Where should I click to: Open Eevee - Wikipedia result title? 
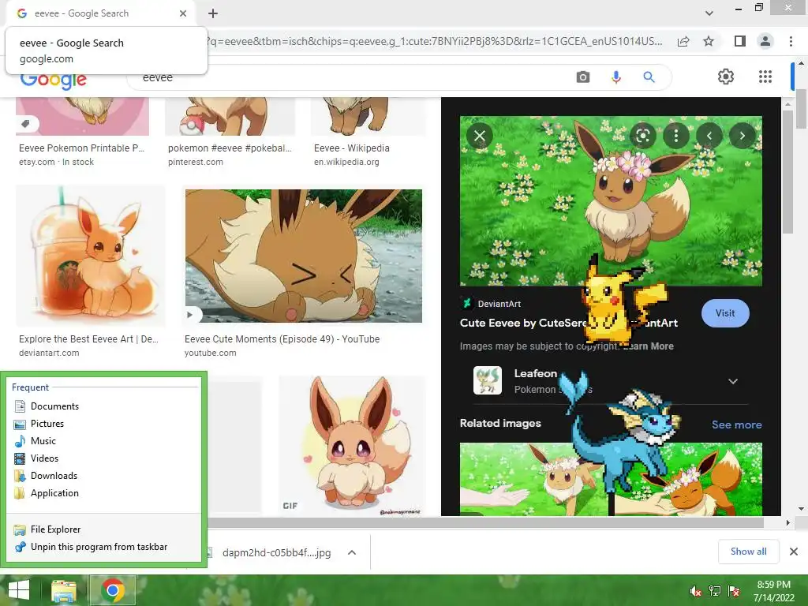click(x=351, y=148)
